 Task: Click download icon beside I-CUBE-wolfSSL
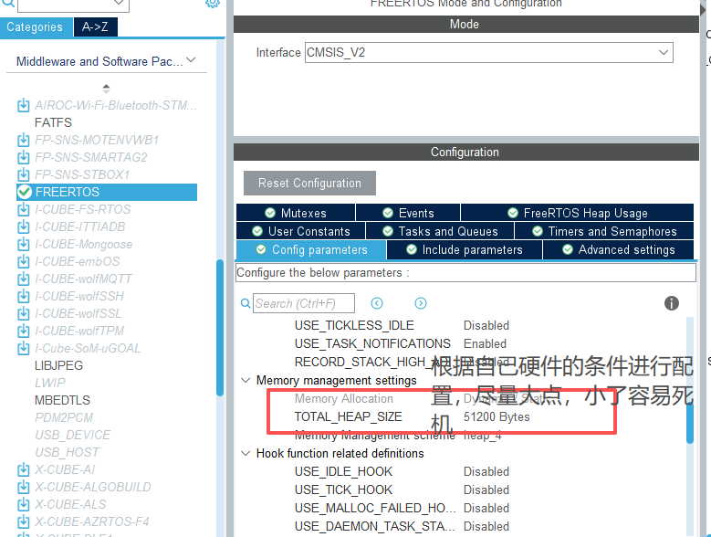[24, 313]
